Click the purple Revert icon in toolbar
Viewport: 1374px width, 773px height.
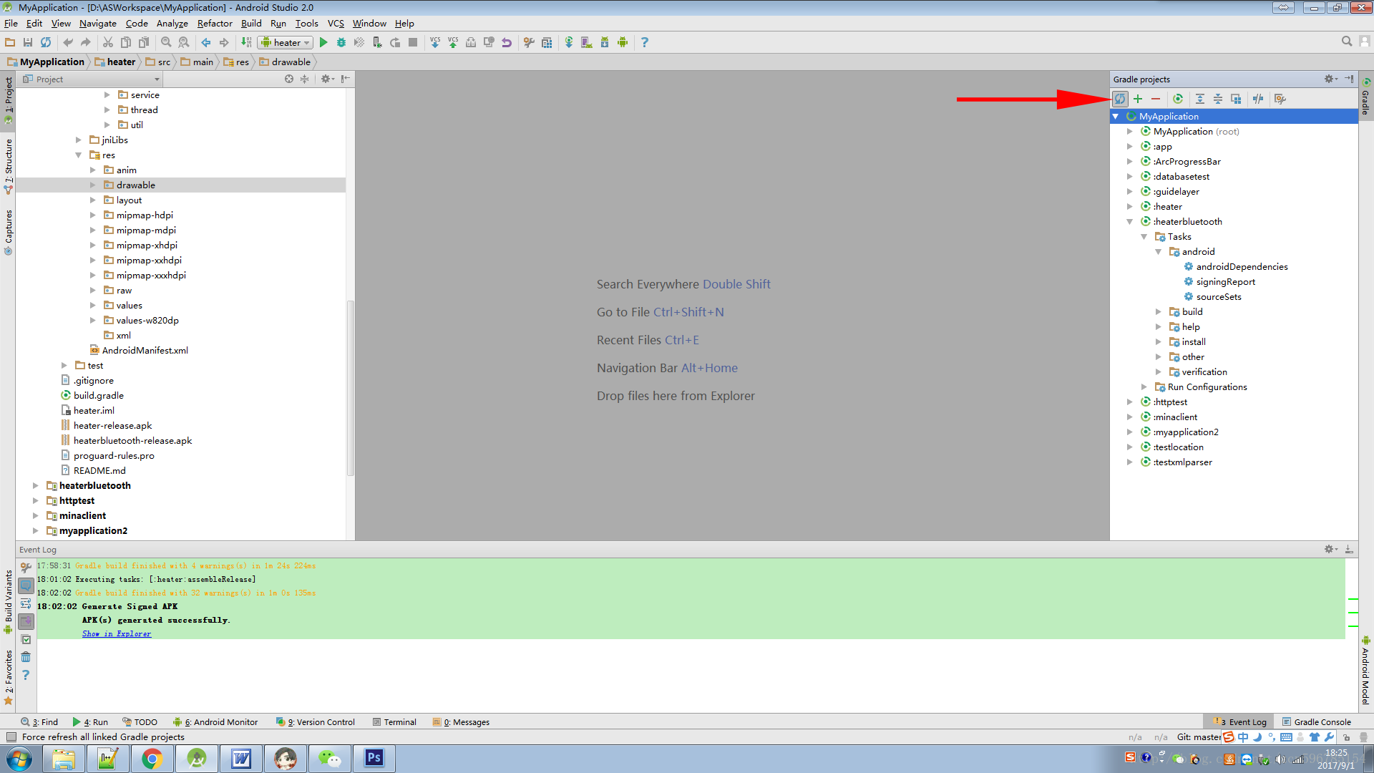click(507, 42)
